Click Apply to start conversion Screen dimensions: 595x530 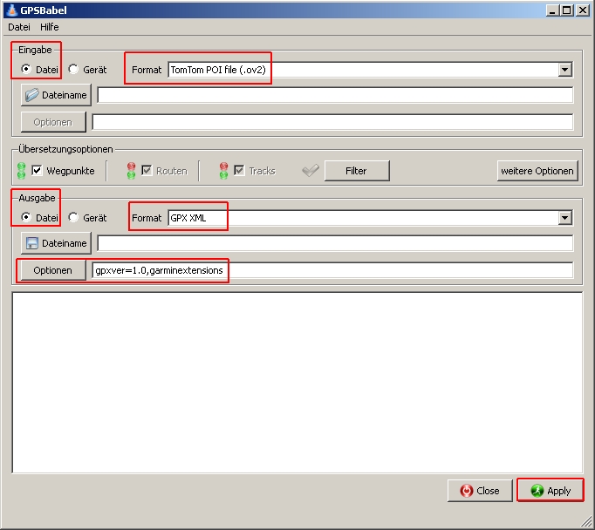point(551,491)
